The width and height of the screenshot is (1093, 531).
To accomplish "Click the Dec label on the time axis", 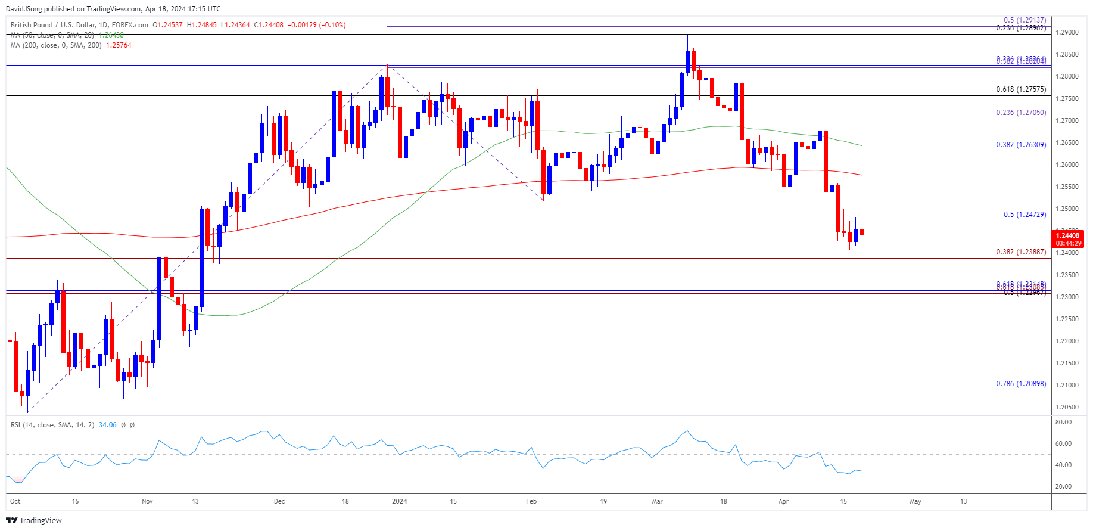I will pyautogui.click(x=279, y=501).
